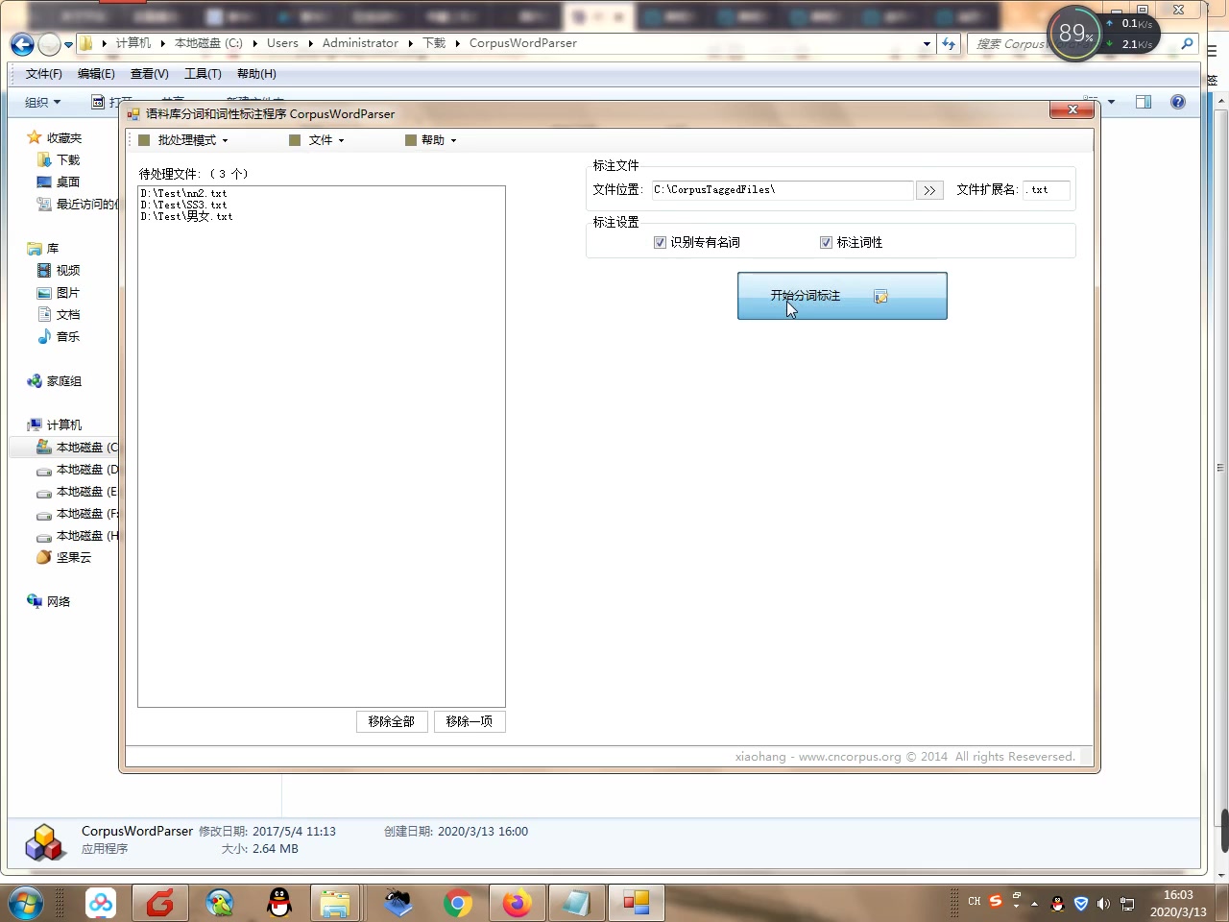Click the Explorer help question mark icon
Viewport: 1229px width, 922px height.
[1178, 102]
